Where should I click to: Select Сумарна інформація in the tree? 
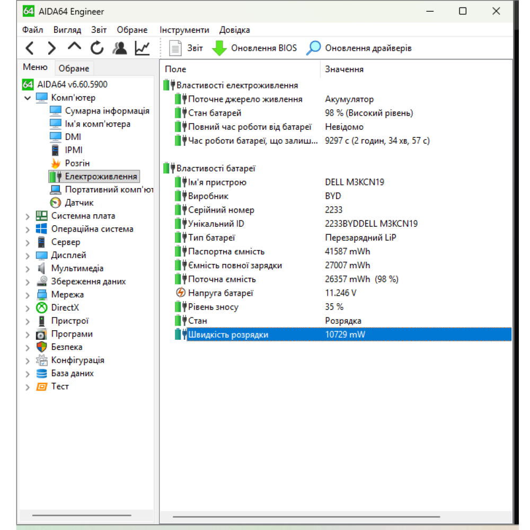click(107, 111)
